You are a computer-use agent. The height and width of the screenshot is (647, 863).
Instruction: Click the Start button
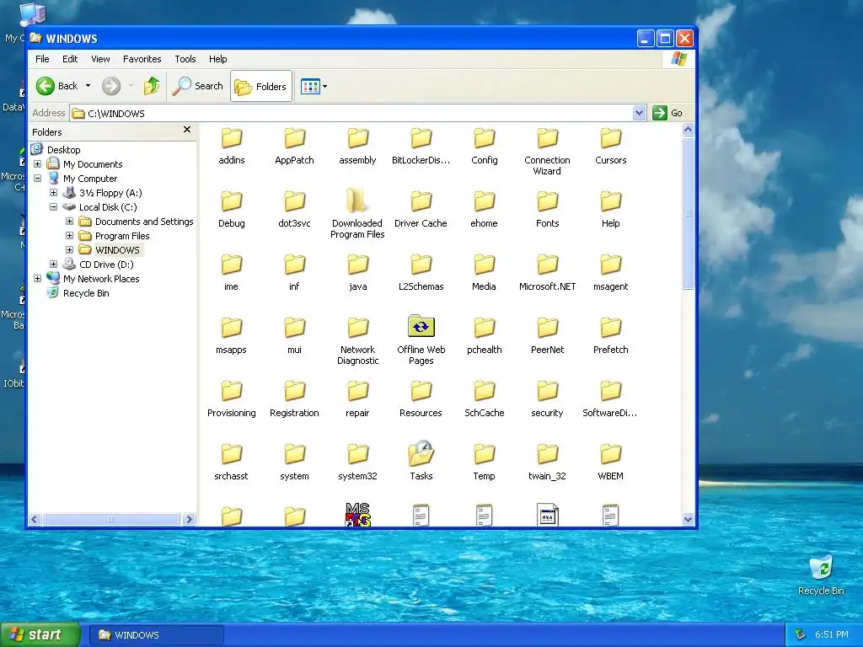click(x=40, y=635)
